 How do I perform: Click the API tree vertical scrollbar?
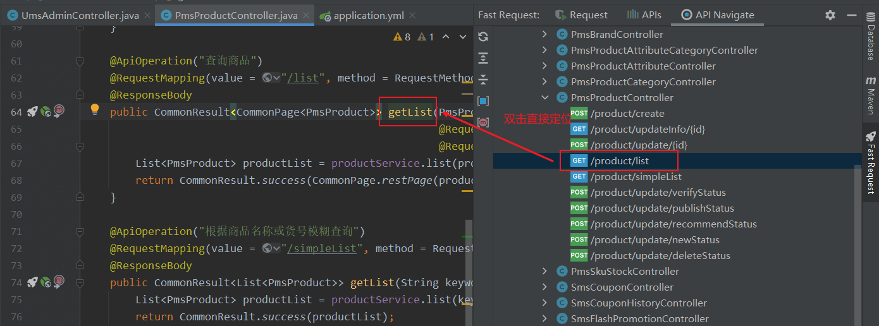click(857, 240)
